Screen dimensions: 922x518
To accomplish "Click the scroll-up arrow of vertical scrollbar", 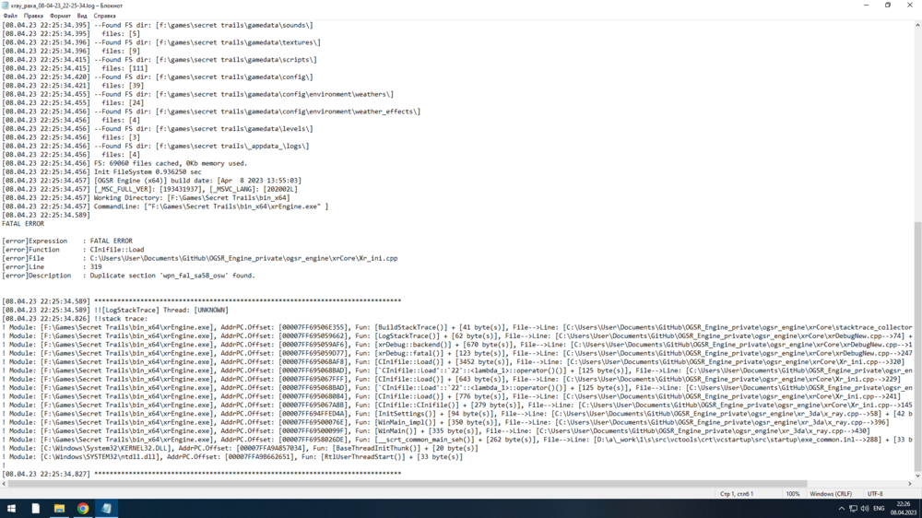I will pos(918,25).
